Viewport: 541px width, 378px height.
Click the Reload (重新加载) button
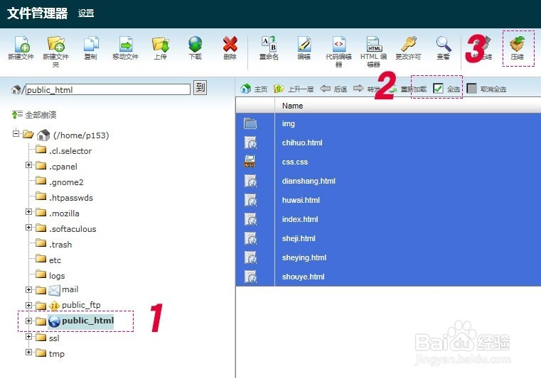point(413,89)
